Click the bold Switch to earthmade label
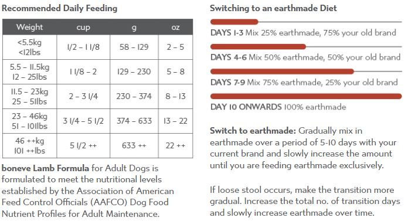The image size is (408, 221). pyautogui.click(x=253, y=130)
